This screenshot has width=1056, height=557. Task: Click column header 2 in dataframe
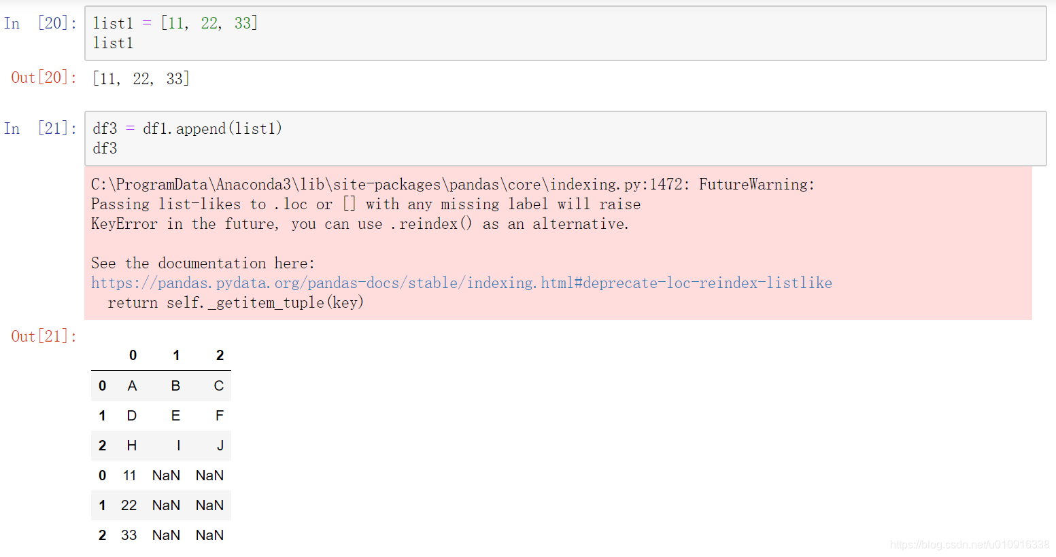[x=220, y=355]
